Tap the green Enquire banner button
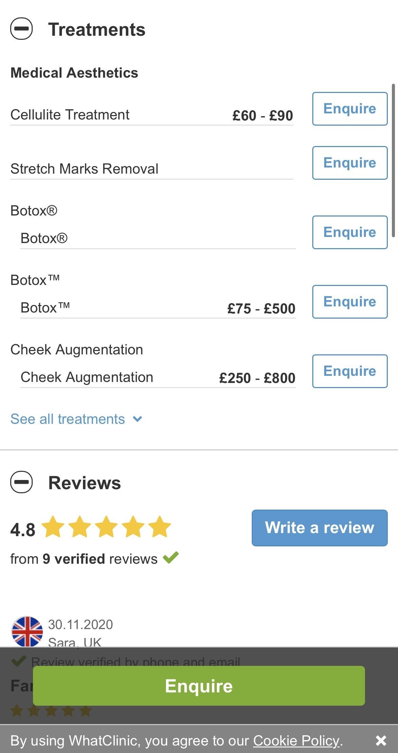The height and width of the screenshot is (753, 398). point(199,686)
